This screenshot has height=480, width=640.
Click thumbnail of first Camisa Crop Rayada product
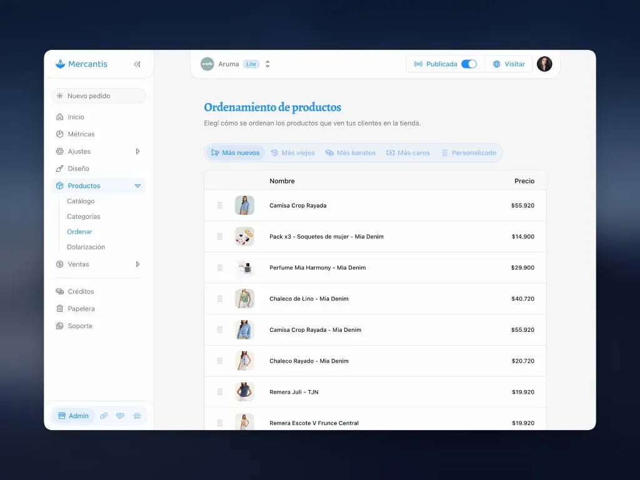244,205
